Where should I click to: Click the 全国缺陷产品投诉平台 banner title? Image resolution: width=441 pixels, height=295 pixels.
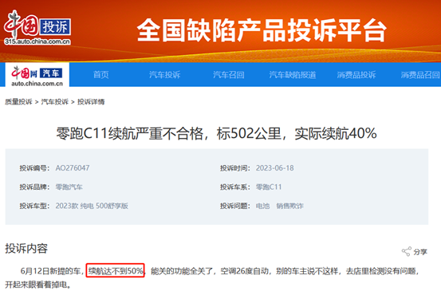tap(262, 30)
